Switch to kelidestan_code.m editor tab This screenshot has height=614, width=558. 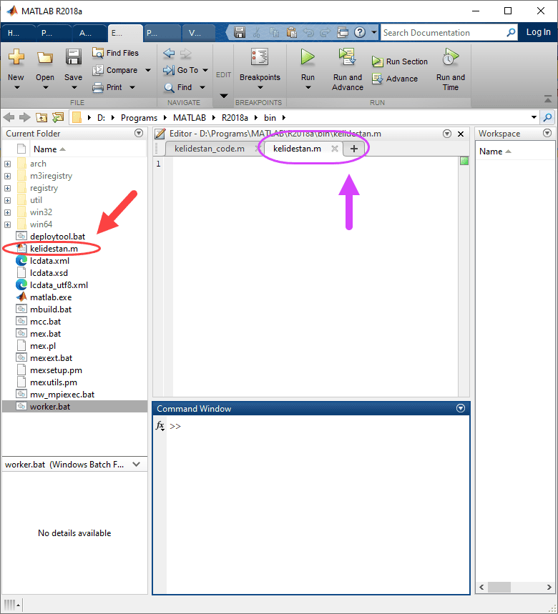click(210, 149)
